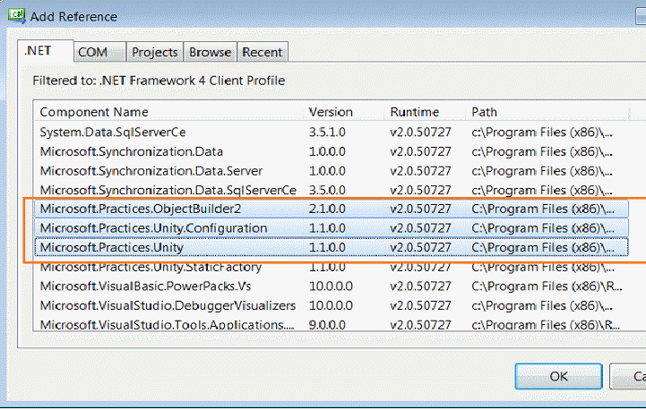The width and height of the screenshot is (646, 410).
Task: Click version 2.1.0.0 of ObjectBuilder2
Action: tap(327, 209)
